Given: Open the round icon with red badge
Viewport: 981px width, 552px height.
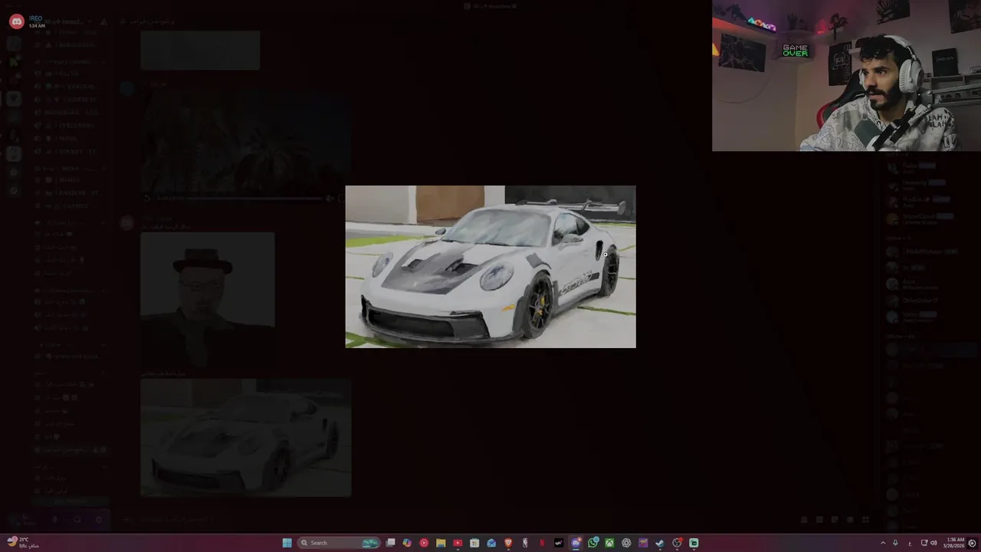Looking at the screenshot, I should pyautogui.click(x=677, y=543).
